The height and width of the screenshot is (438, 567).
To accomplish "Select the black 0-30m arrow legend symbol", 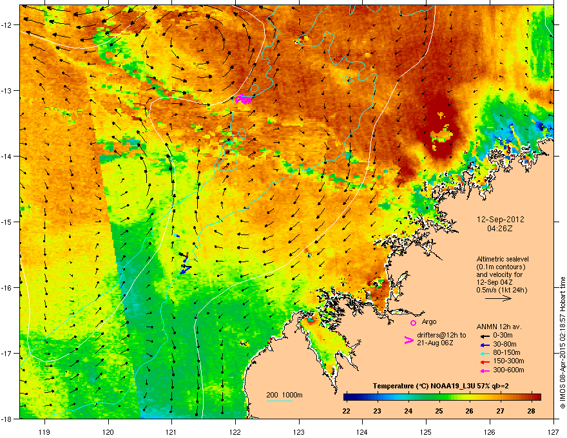I will coord(484,336).
